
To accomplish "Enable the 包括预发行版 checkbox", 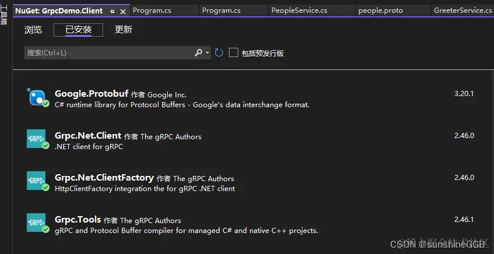I will pyautogui.click(x=234, y=52).
